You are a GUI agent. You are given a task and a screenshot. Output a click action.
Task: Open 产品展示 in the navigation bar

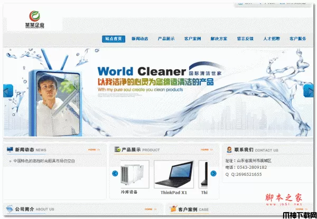166,39
